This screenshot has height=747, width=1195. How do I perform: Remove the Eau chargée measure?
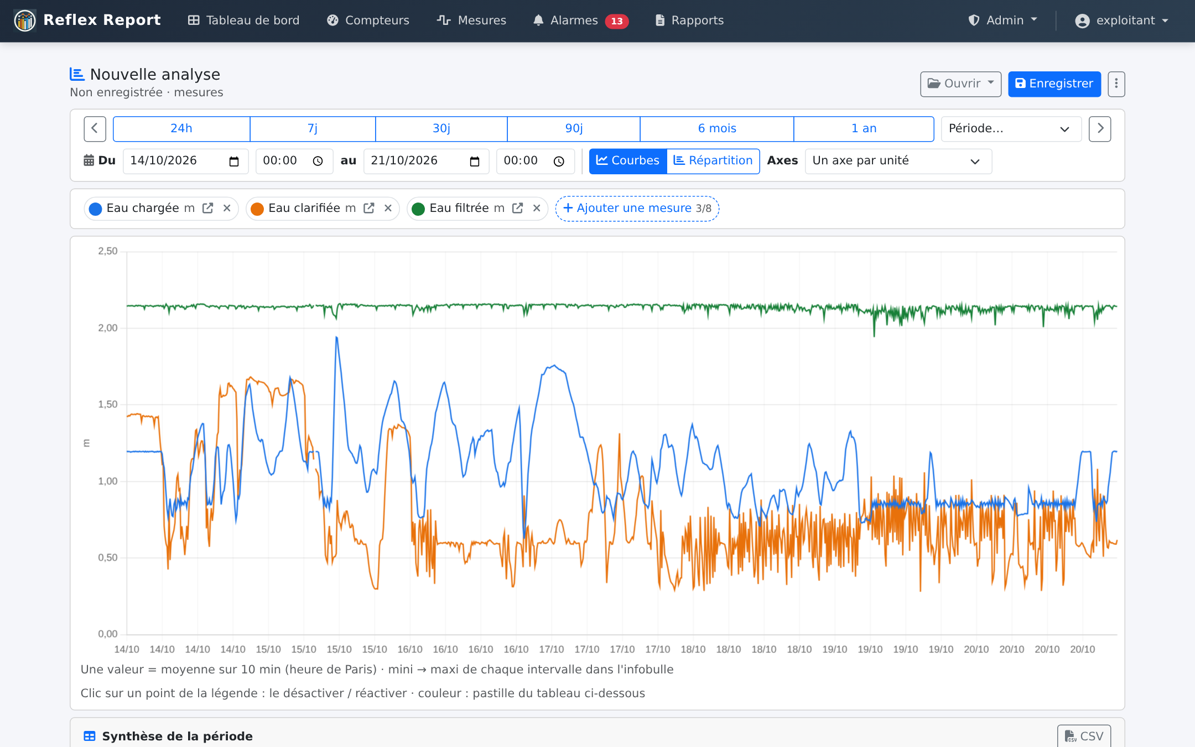tap(227, 208)
